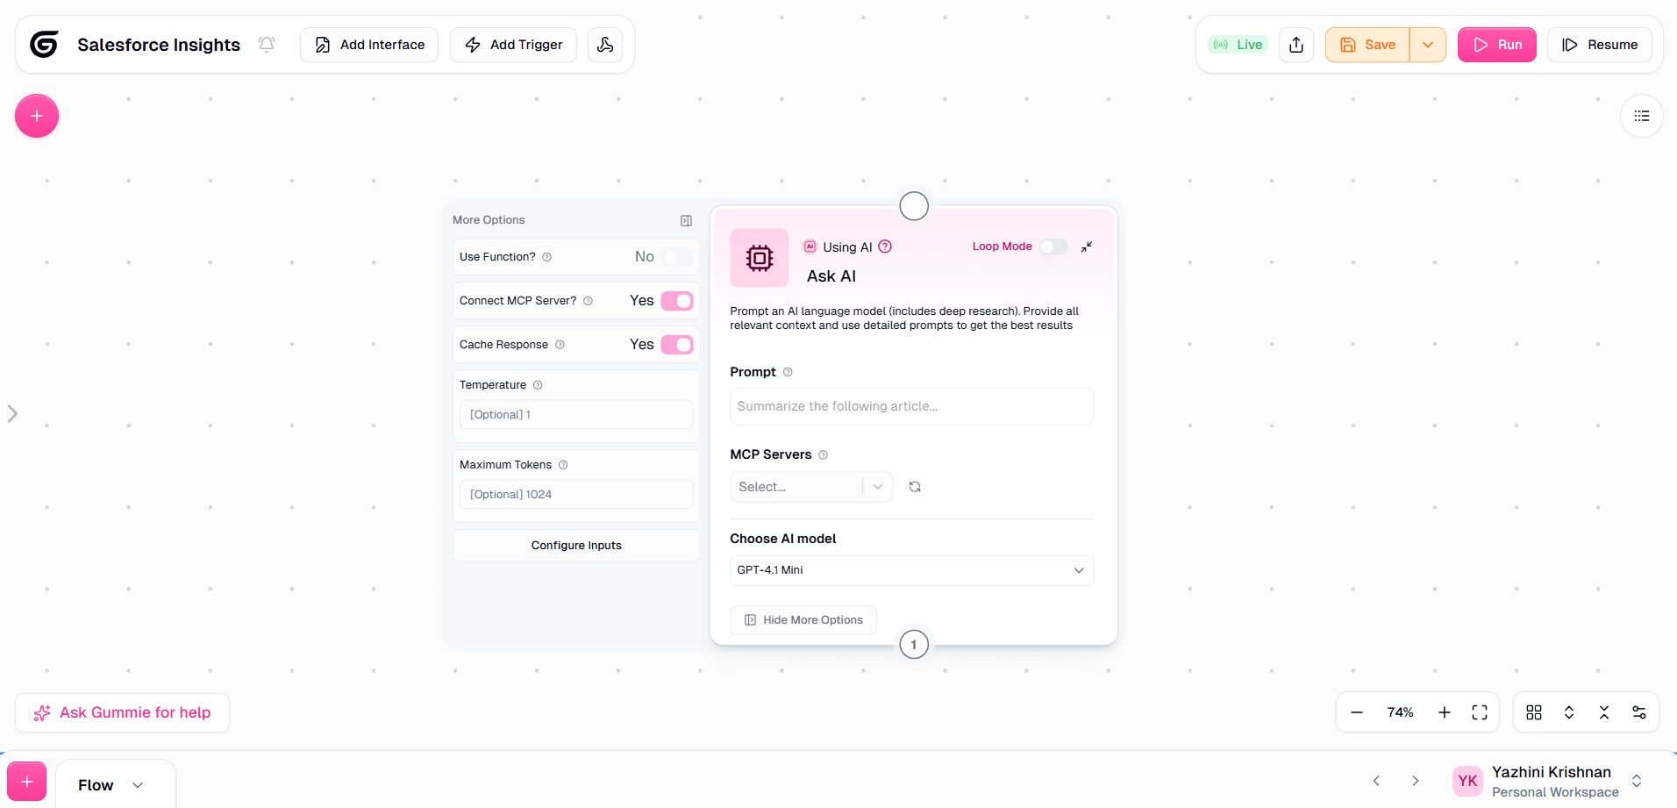Screen dimensions: 1677x808
Task: Click the fit-to-screen icon
Action: (x=1480, y=712)
